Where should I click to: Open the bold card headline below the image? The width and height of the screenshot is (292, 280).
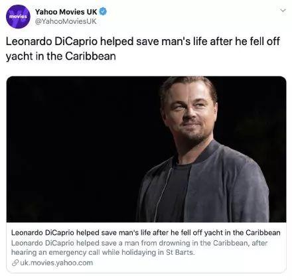coord(146,233)
